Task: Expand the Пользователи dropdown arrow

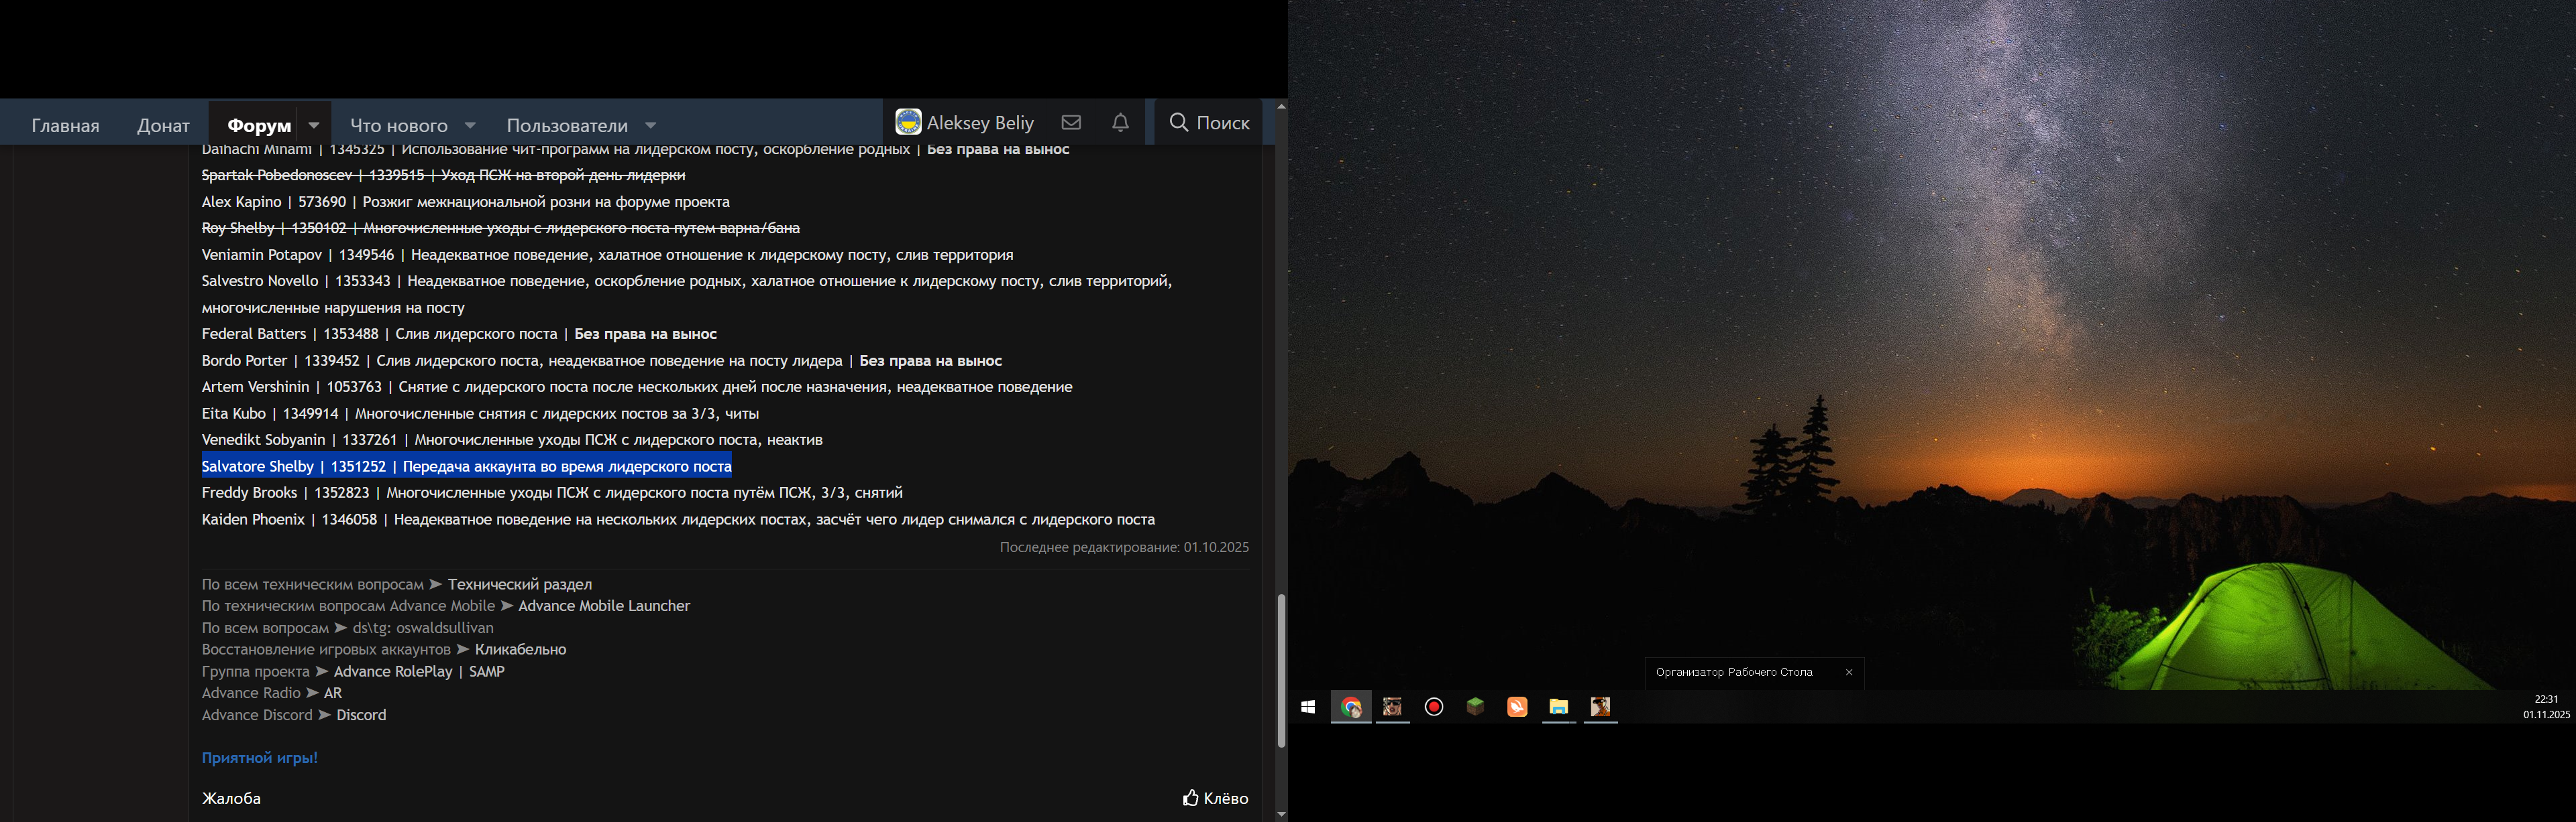Action: coord(651,125)
